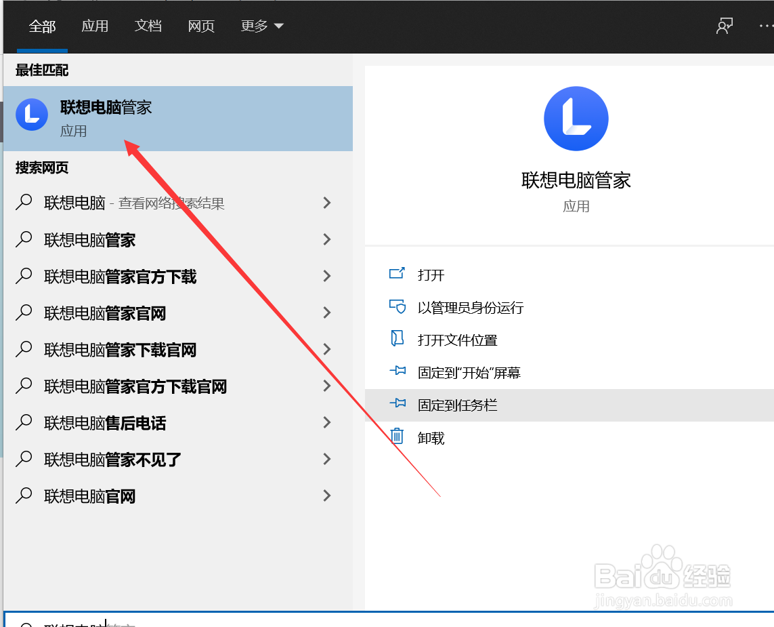Open the three-dot options menu
This screenshot has height=627, width=774.
tap(766, 26)
